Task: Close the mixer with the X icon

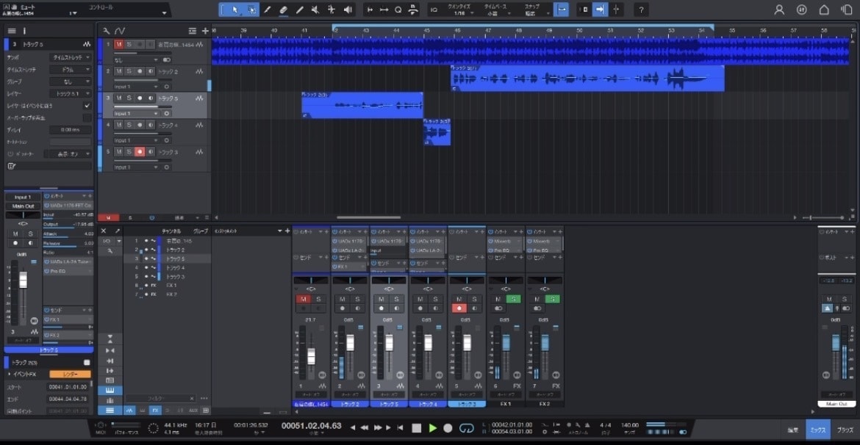Action: pos(104,231)
